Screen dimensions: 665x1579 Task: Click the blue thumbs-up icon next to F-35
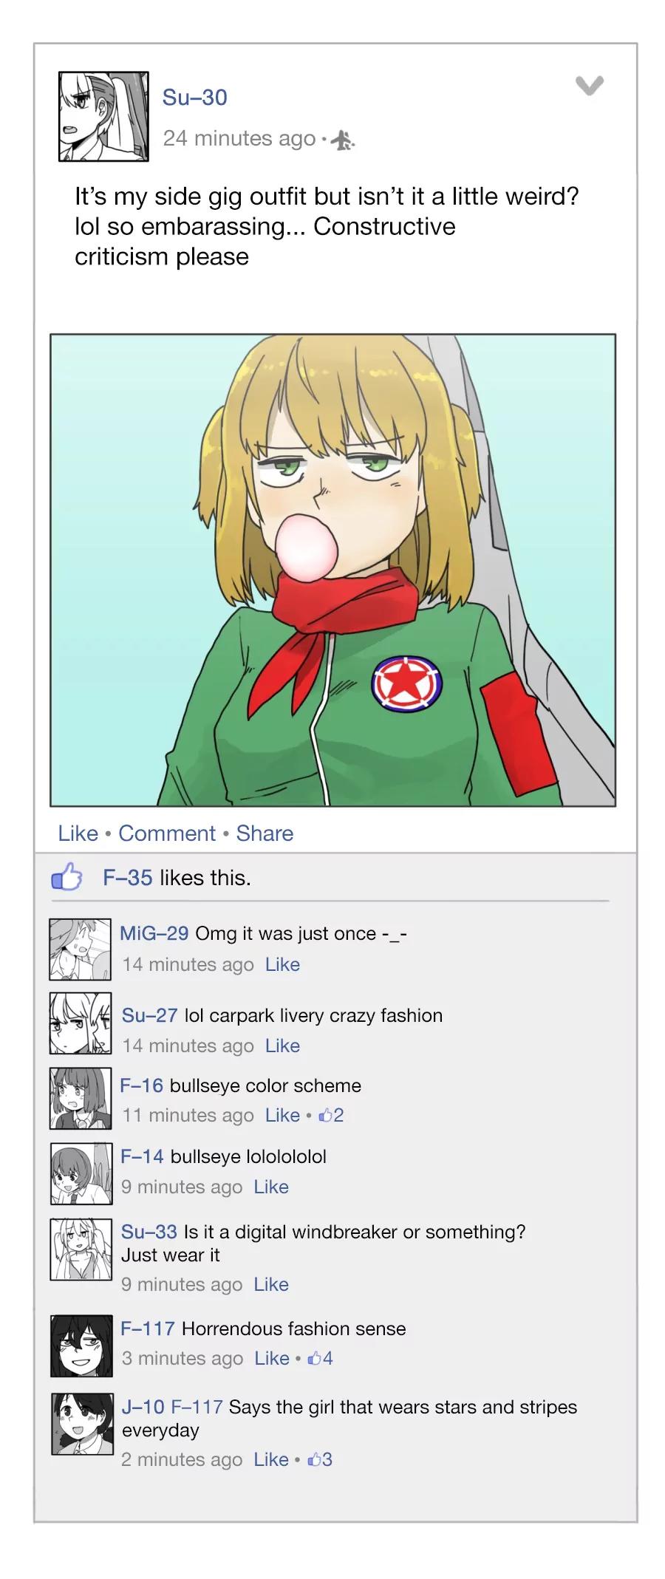(66, 877)
